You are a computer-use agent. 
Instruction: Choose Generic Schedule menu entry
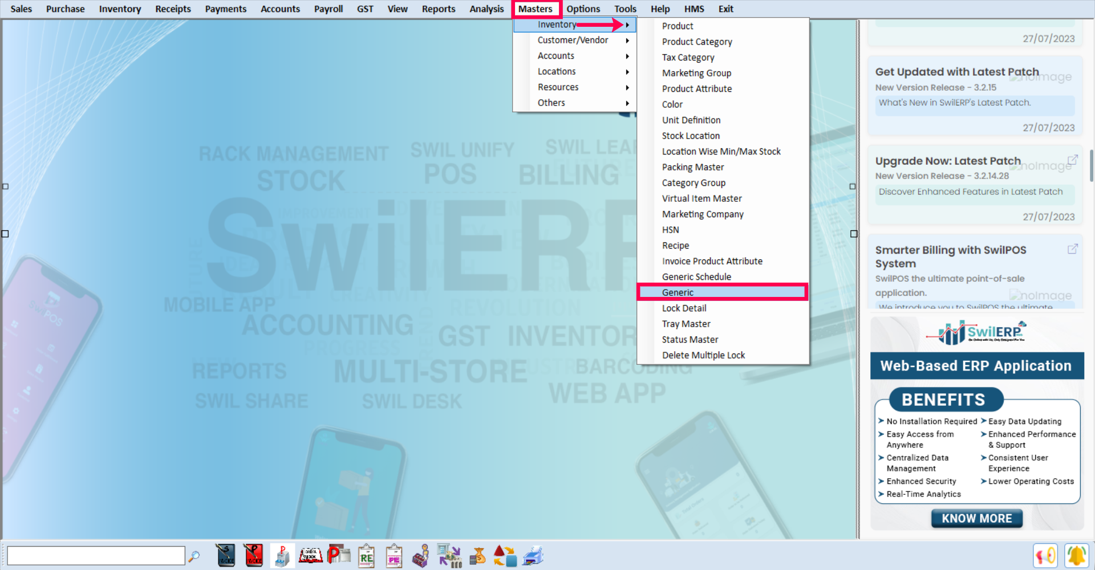(x=723, y=277)
